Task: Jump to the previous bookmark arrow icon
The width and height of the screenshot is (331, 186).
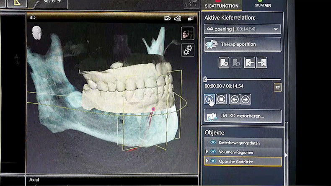Action: [x=249, y=62]
